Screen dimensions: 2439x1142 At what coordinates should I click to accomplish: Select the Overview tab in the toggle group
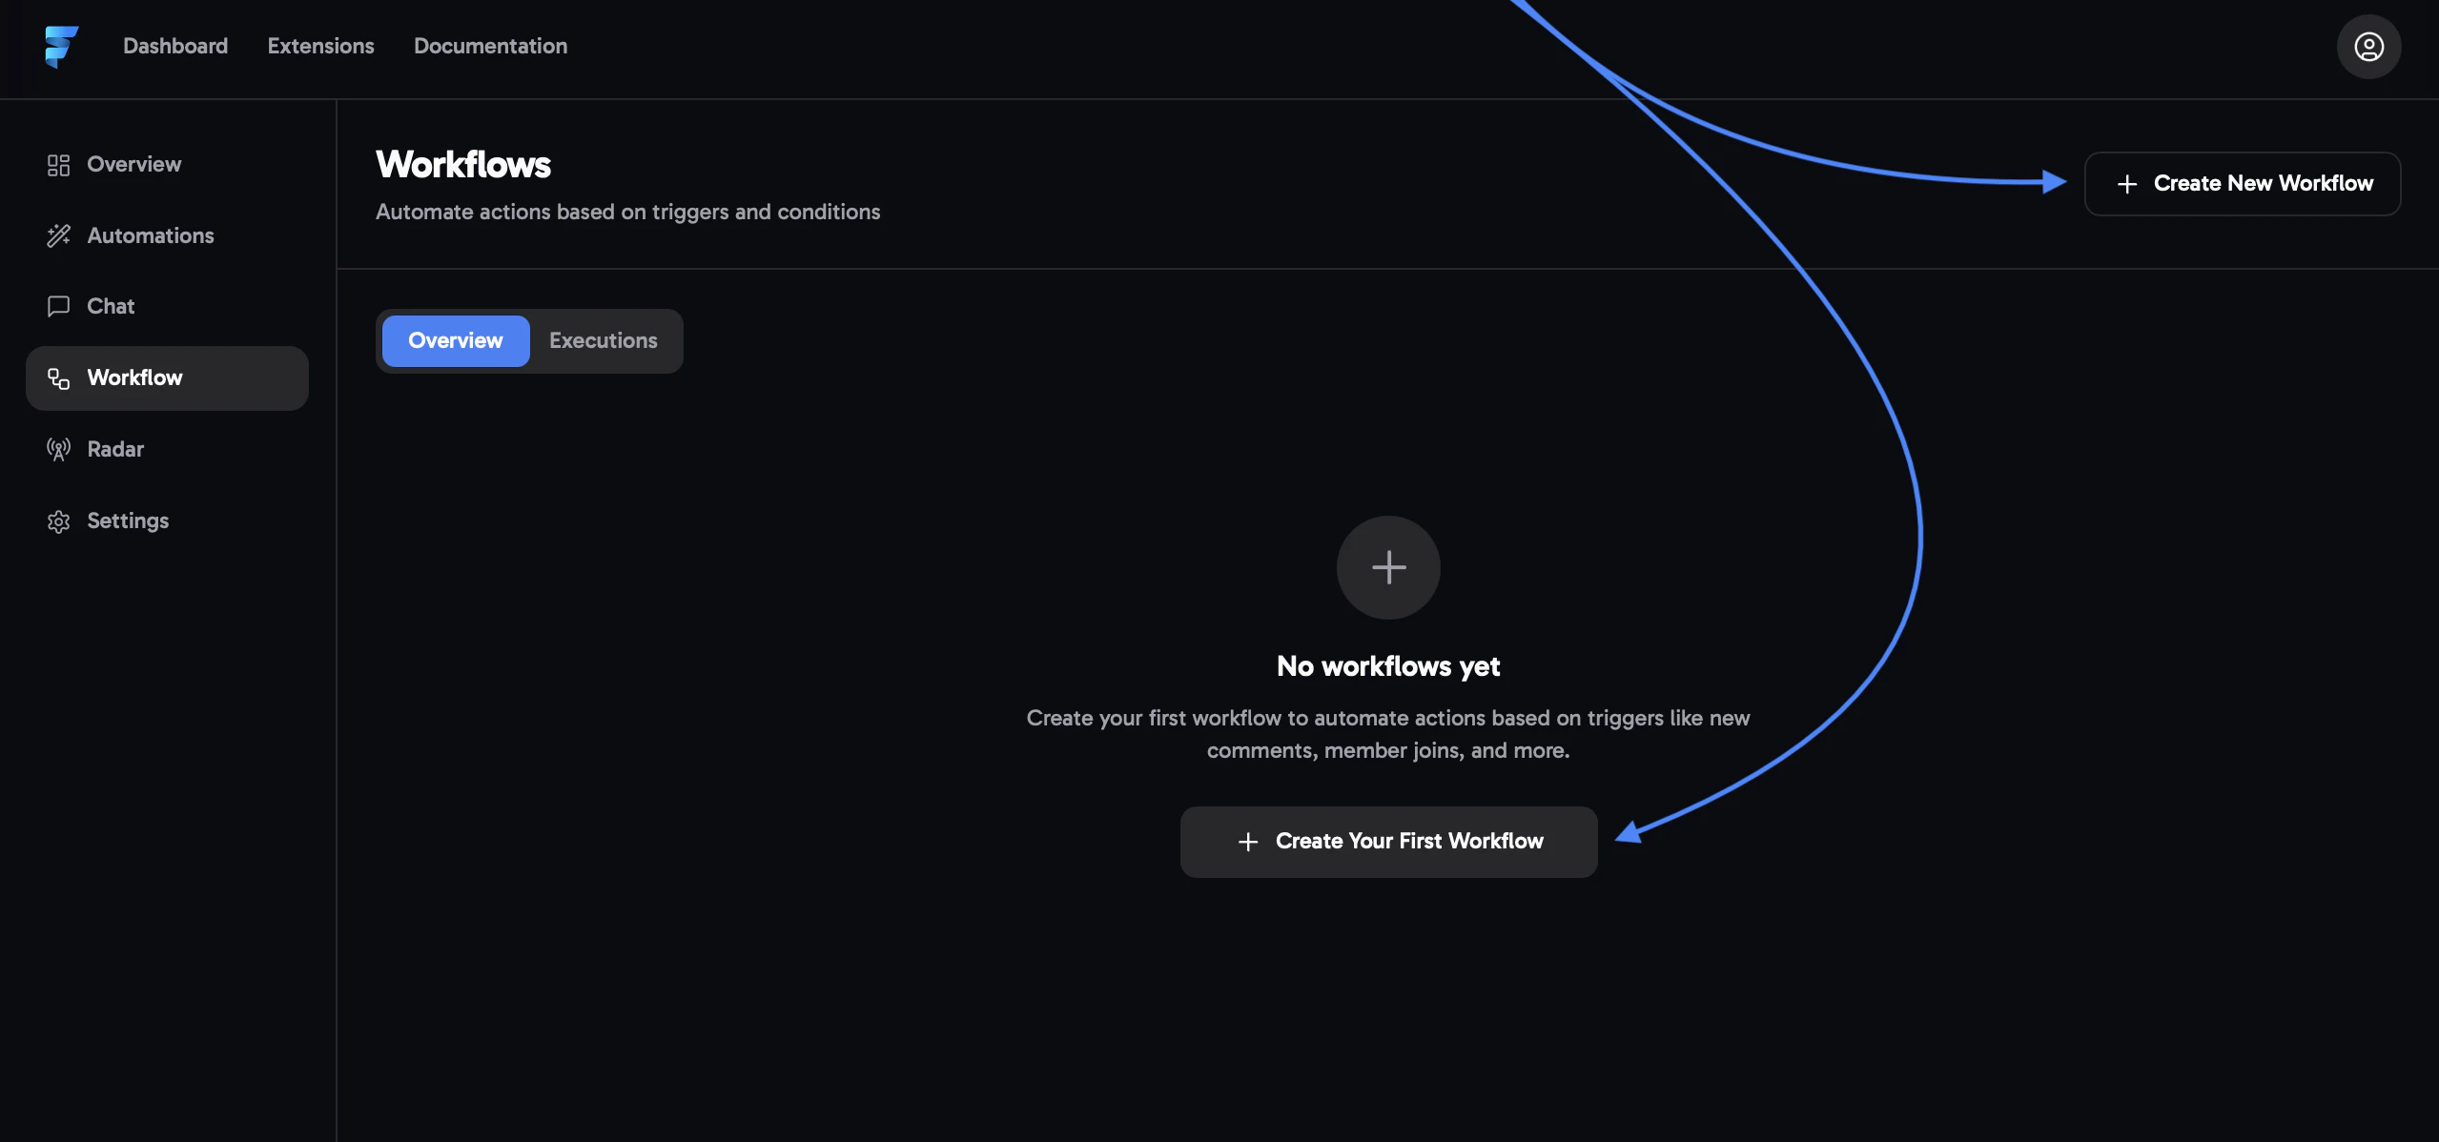tap(455, 340)
